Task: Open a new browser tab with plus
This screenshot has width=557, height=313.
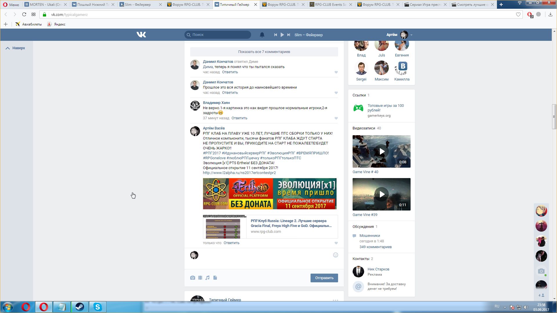Action: (501, 4)
